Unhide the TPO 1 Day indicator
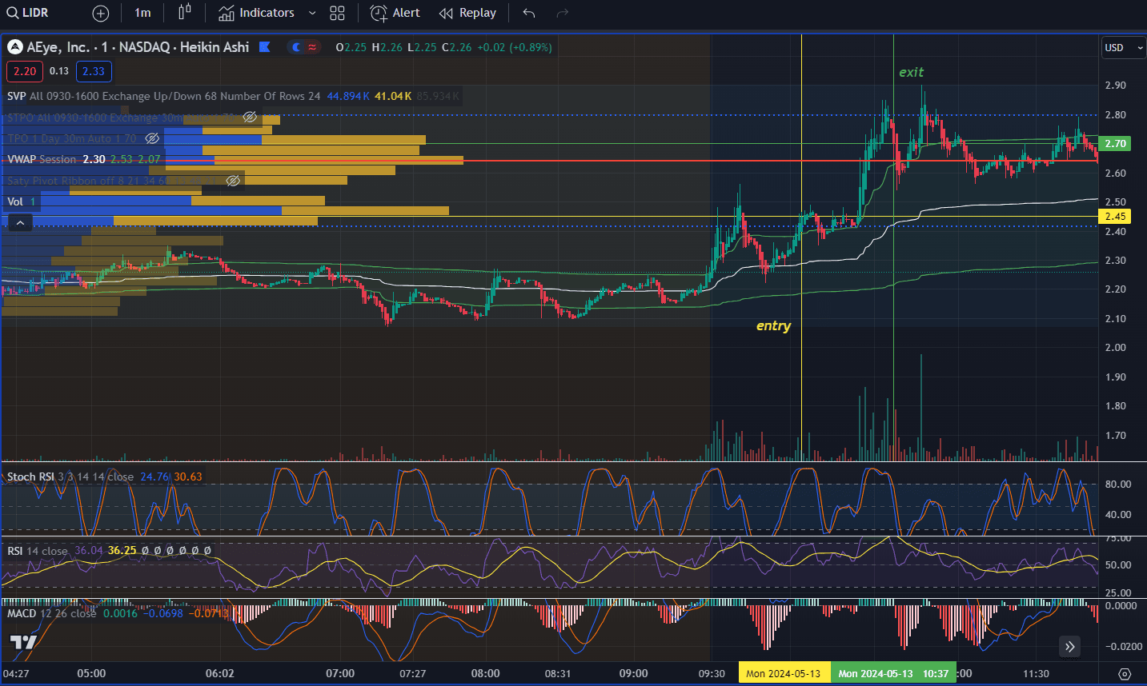The width and height of the screenshot is (1147, 686). pos(152,138)
